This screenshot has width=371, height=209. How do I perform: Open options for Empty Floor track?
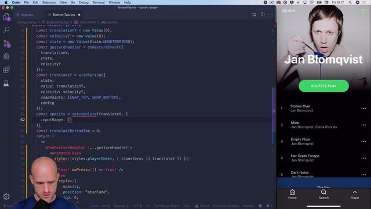[x=363, y=142]
